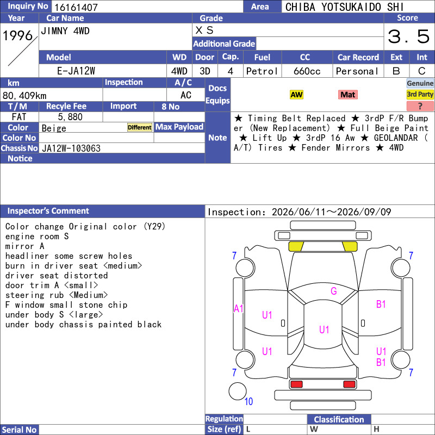435x435 pixels.
Task: Click the front right tire circle
Action: 401,268
